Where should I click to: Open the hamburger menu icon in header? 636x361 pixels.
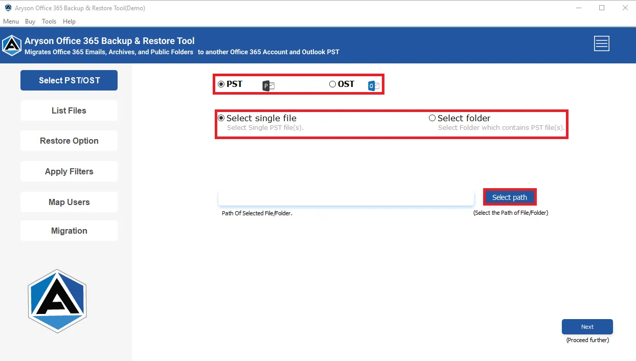point(601,44)
